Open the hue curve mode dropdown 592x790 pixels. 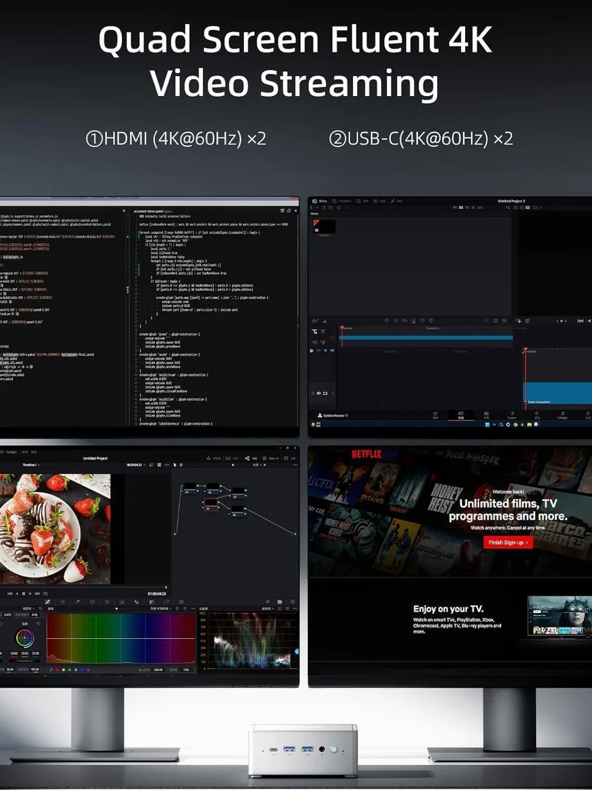point(161,609)
